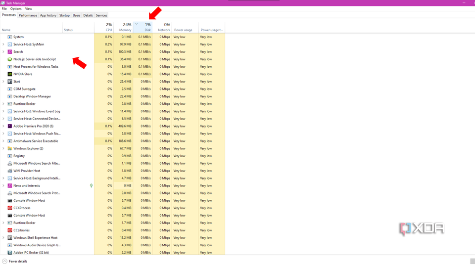Open the View menu

[x=29, y=9]
